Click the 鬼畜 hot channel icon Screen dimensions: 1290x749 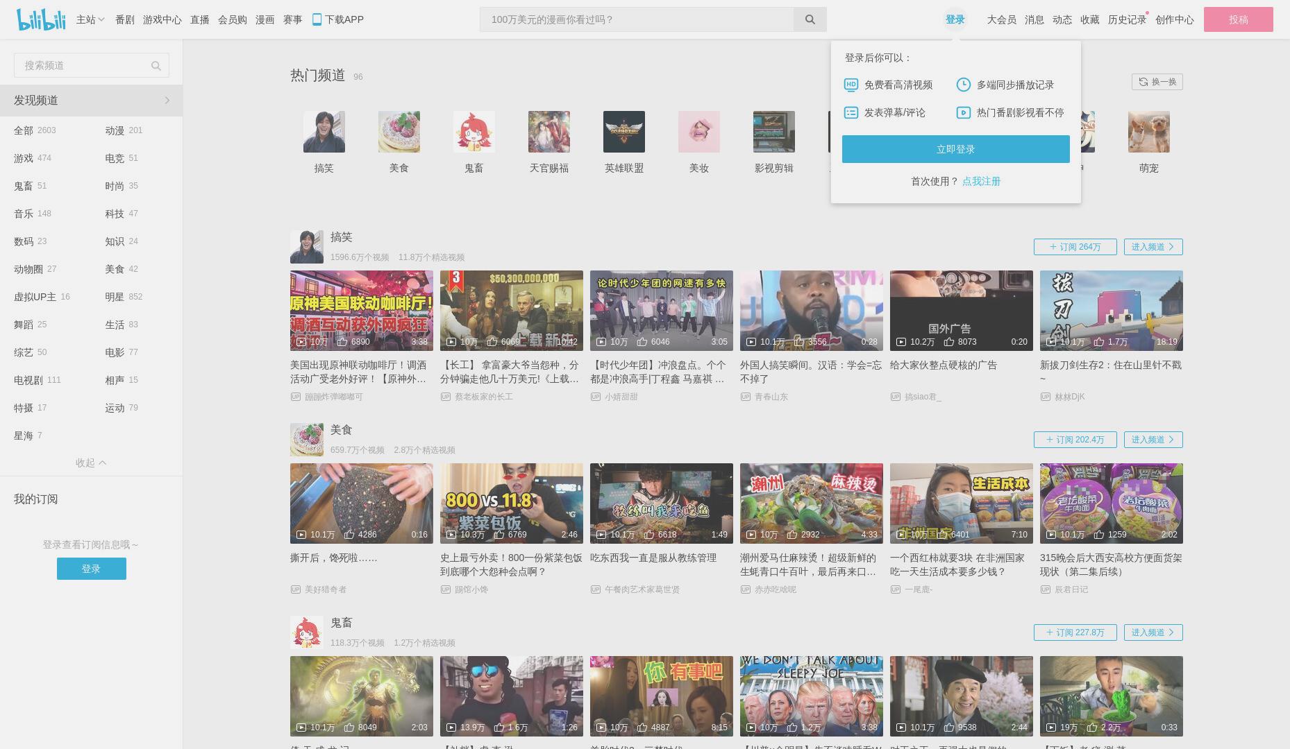[x=474, y=132]
